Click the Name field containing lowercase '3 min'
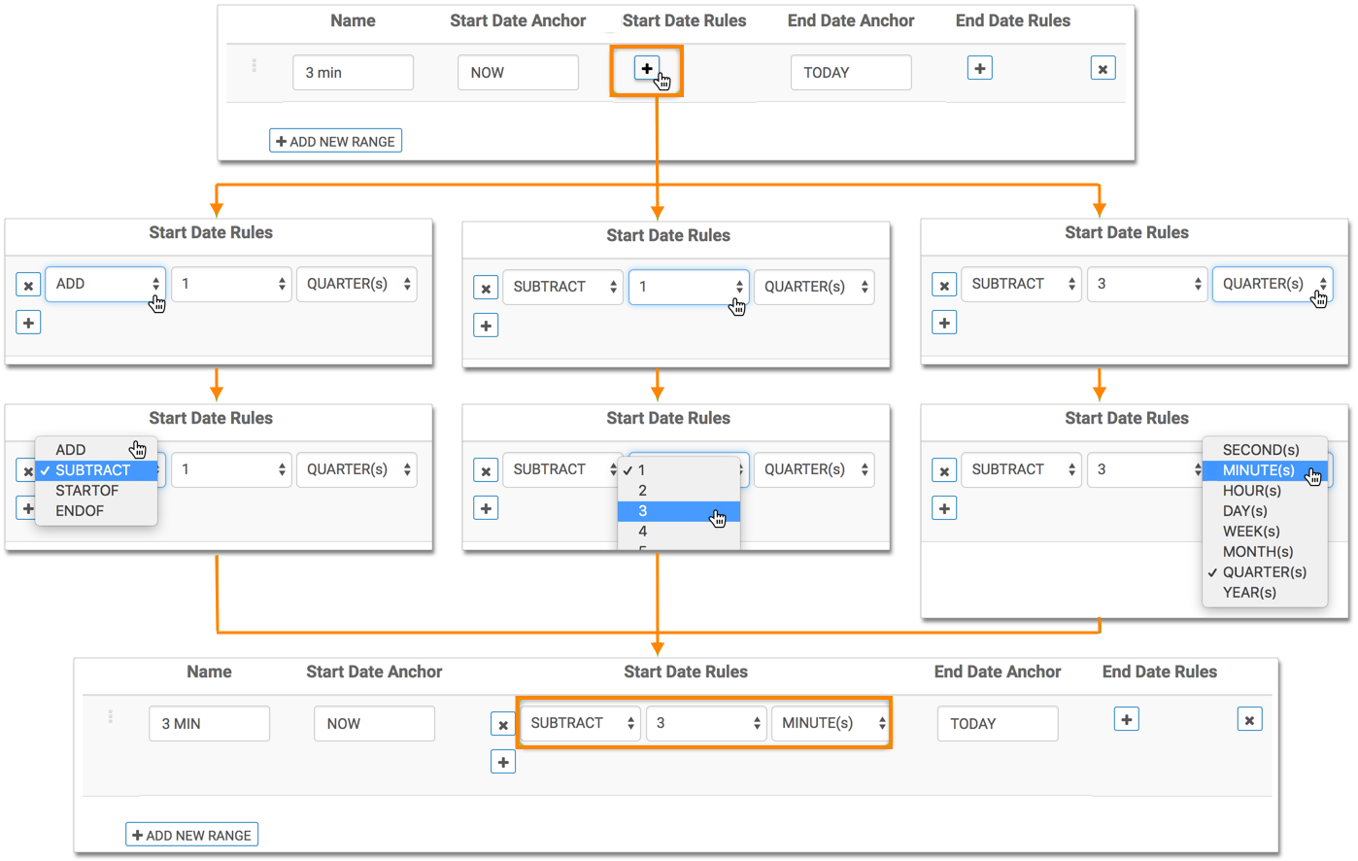The image size is (1358, 861). coord(353,73)
